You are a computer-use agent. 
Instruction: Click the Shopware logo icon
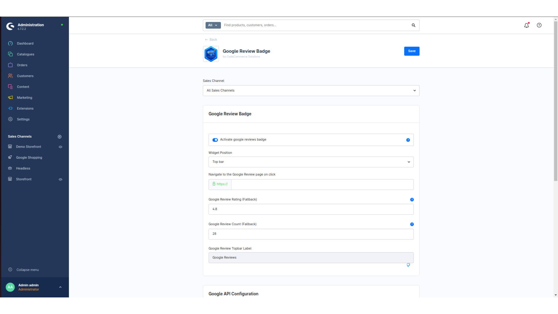click(x=10, y=26)
